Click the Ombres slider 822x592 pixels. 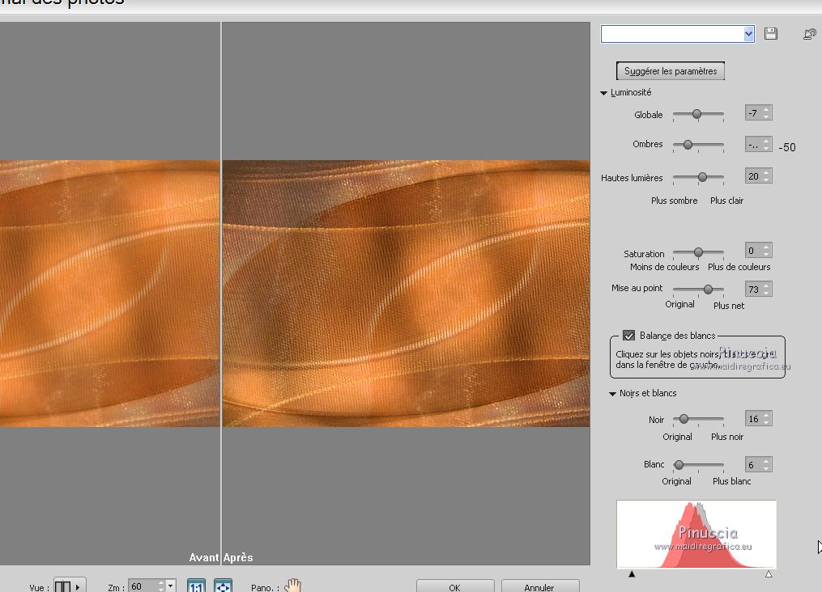point(698,145)
